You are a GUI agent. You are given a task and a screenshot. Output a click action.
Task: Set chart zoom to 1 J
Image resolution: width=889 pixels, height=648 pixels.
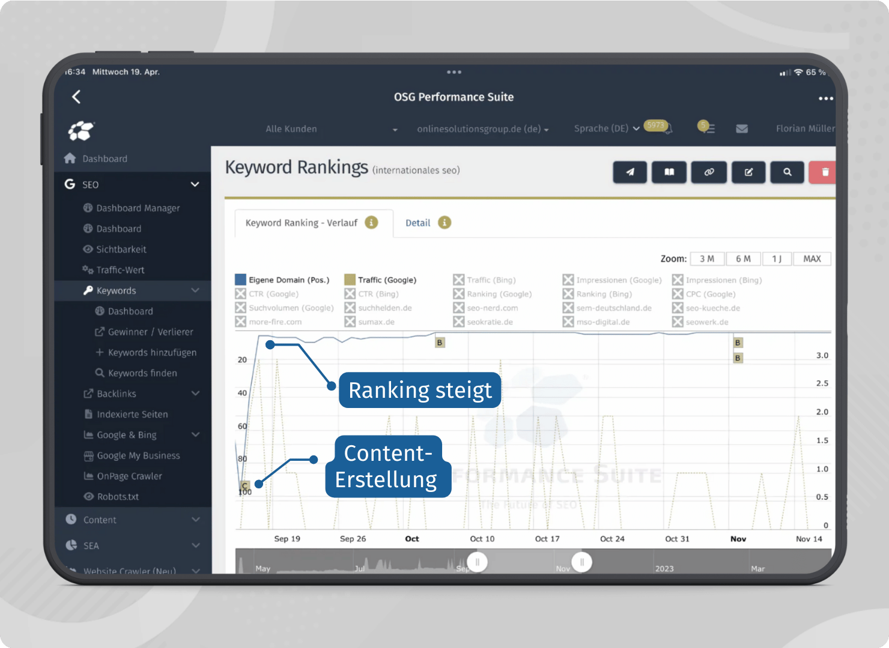pyautogui.click(x=777, y=259)
